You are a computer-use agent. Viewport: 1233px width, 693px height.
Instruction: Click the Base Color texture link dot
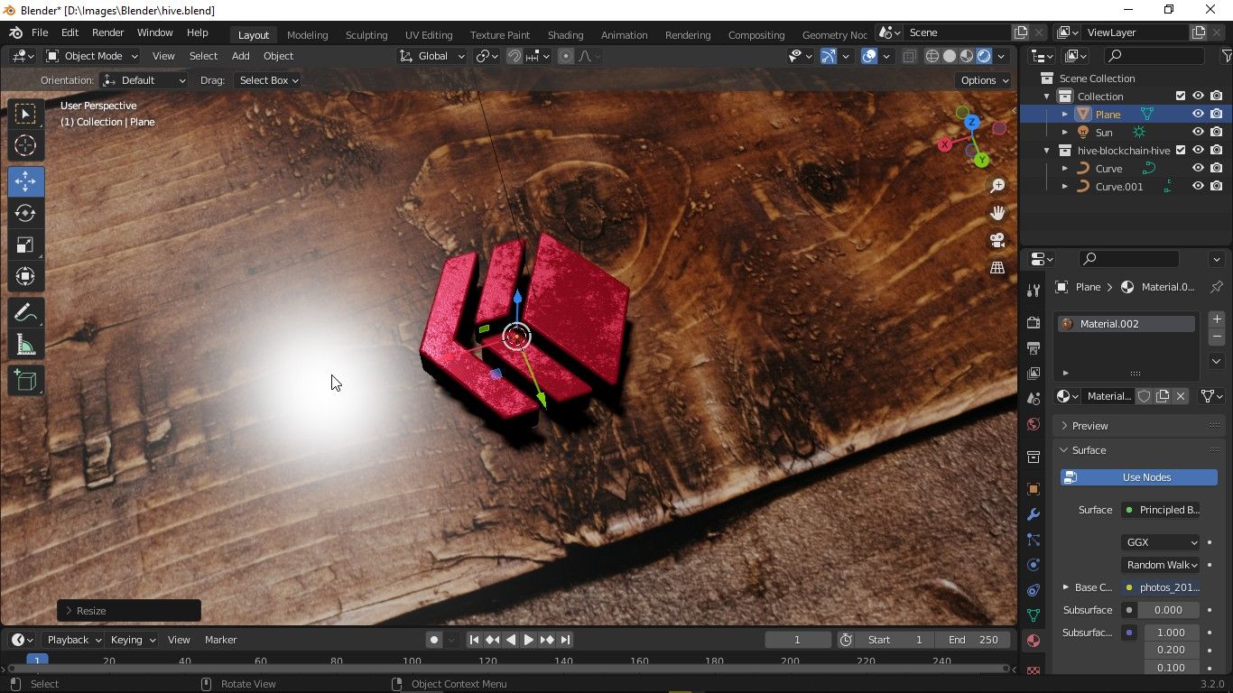[1129, 587]
